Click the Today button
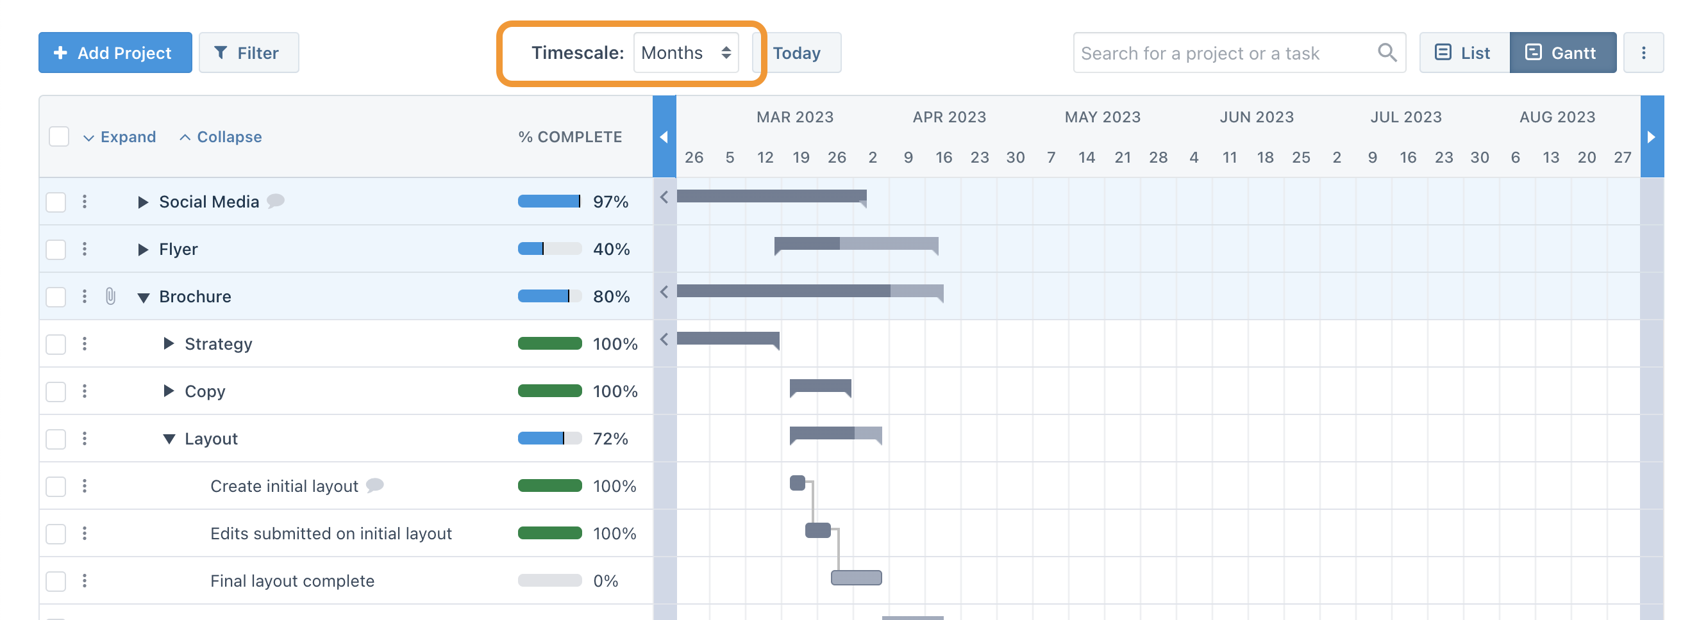This screenshot has width=1699, height=620. (798, 53)
